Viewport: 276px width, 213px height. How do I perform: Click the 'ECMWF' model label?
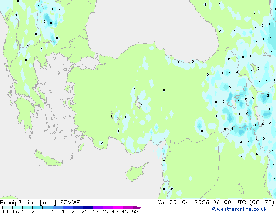point(70,203)
